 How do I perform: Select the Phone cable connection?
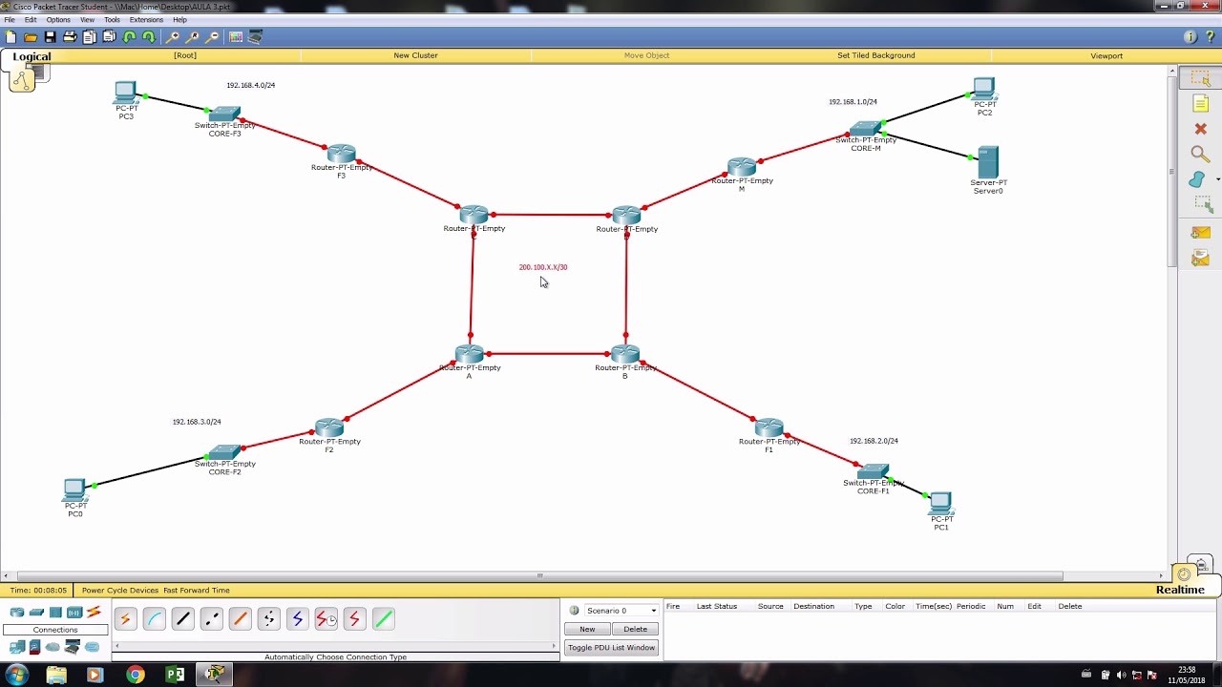(268, 619)
